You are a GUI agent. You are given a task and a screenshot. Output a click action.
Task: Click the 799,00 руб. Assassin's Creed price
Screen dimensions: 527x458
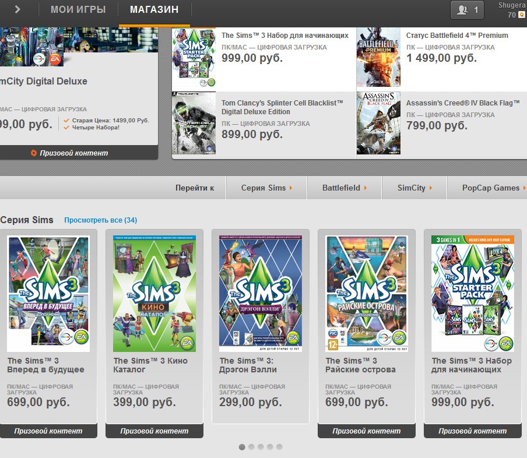[x=437, y=126]
